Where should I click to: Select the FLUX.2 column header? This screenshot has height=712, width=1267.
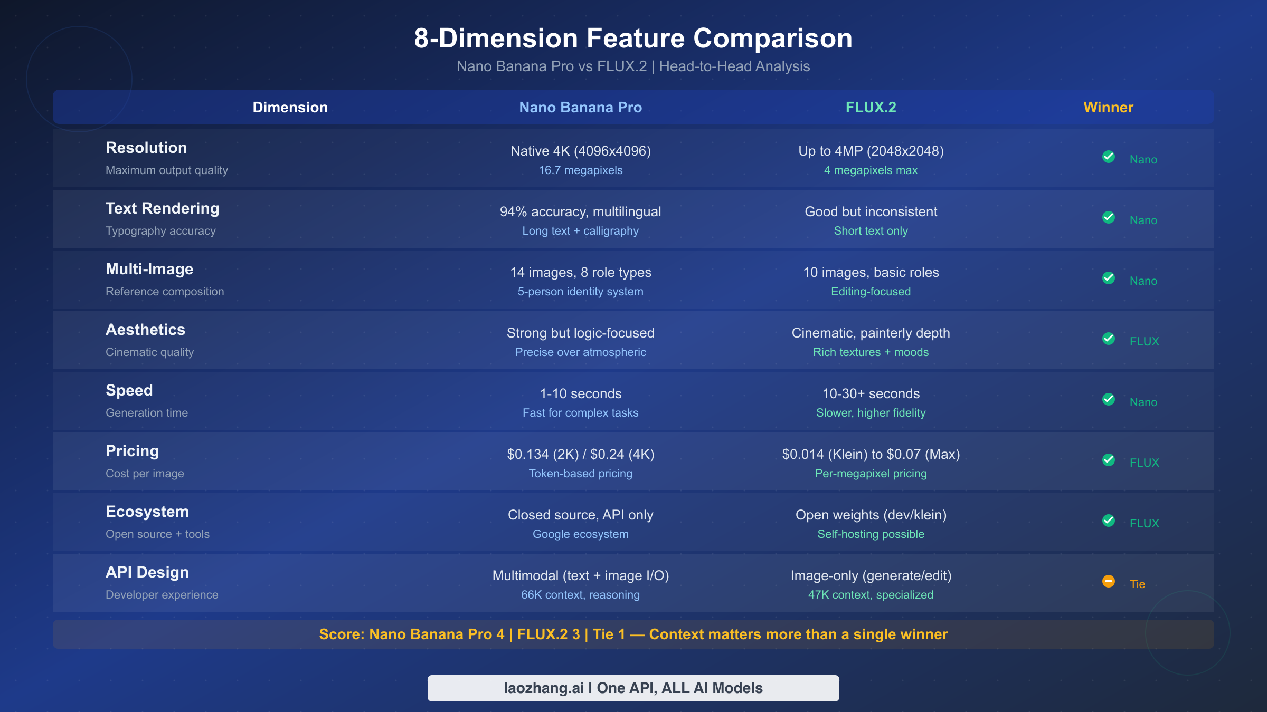tap(871, 107)
